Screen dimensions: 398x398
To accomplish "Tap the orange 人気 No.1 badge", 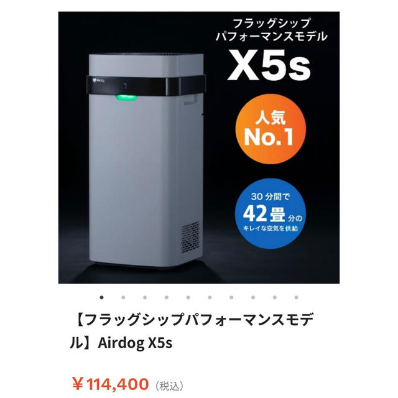I will [x=271, y=129].
